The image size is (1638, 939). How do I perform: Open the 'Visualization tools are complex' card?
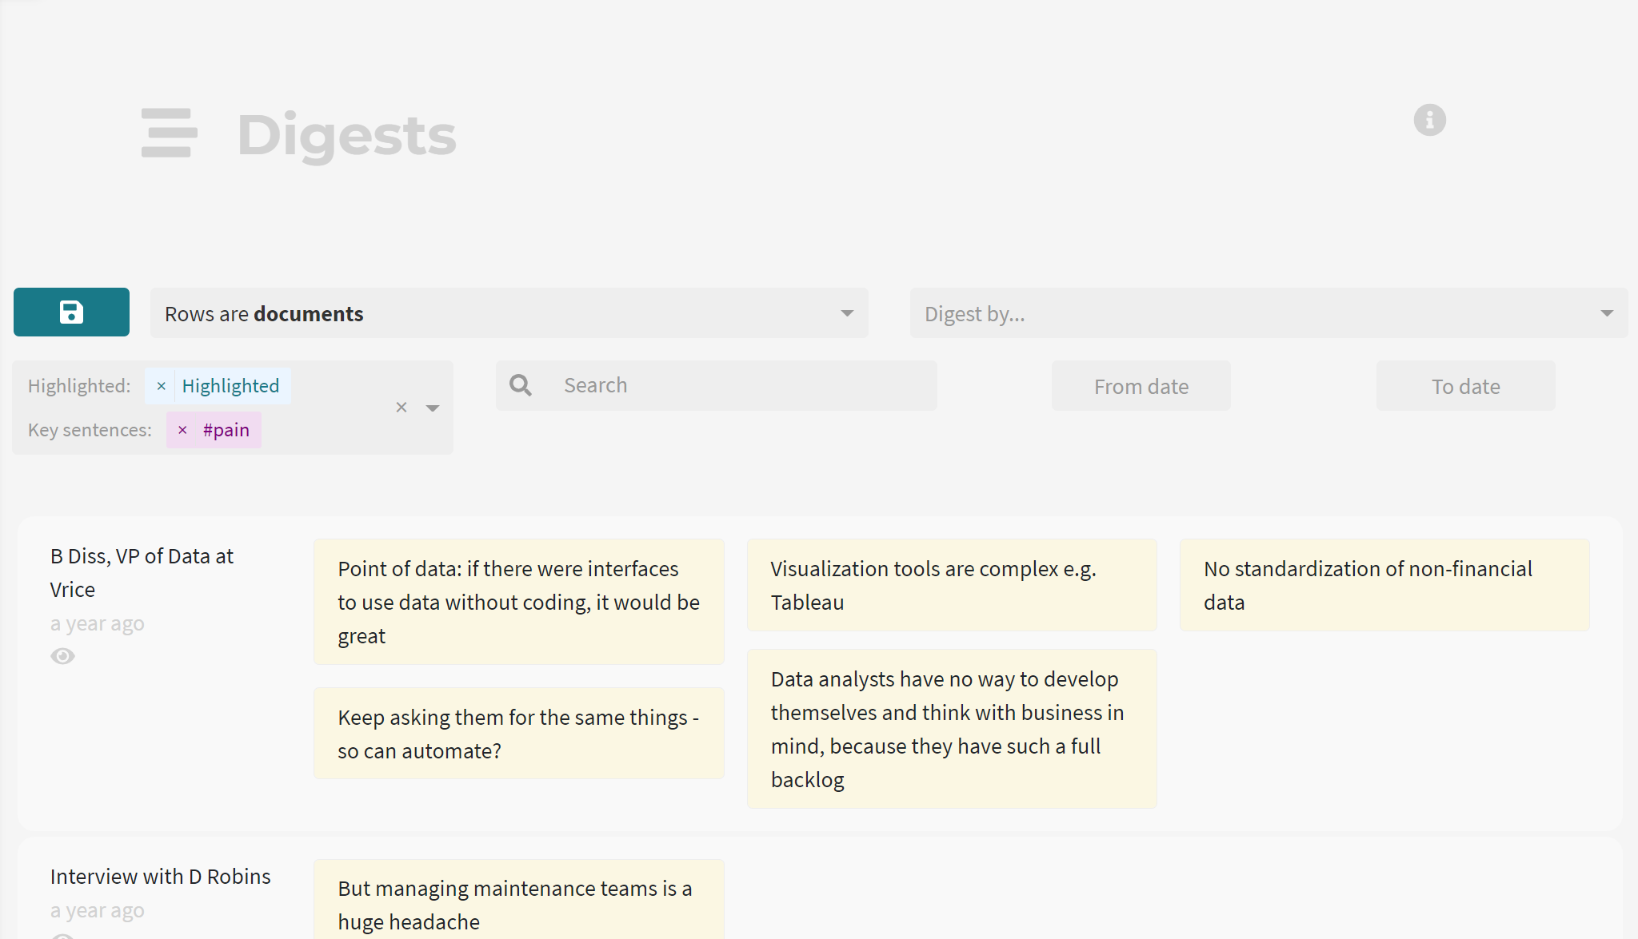(952, 585)
